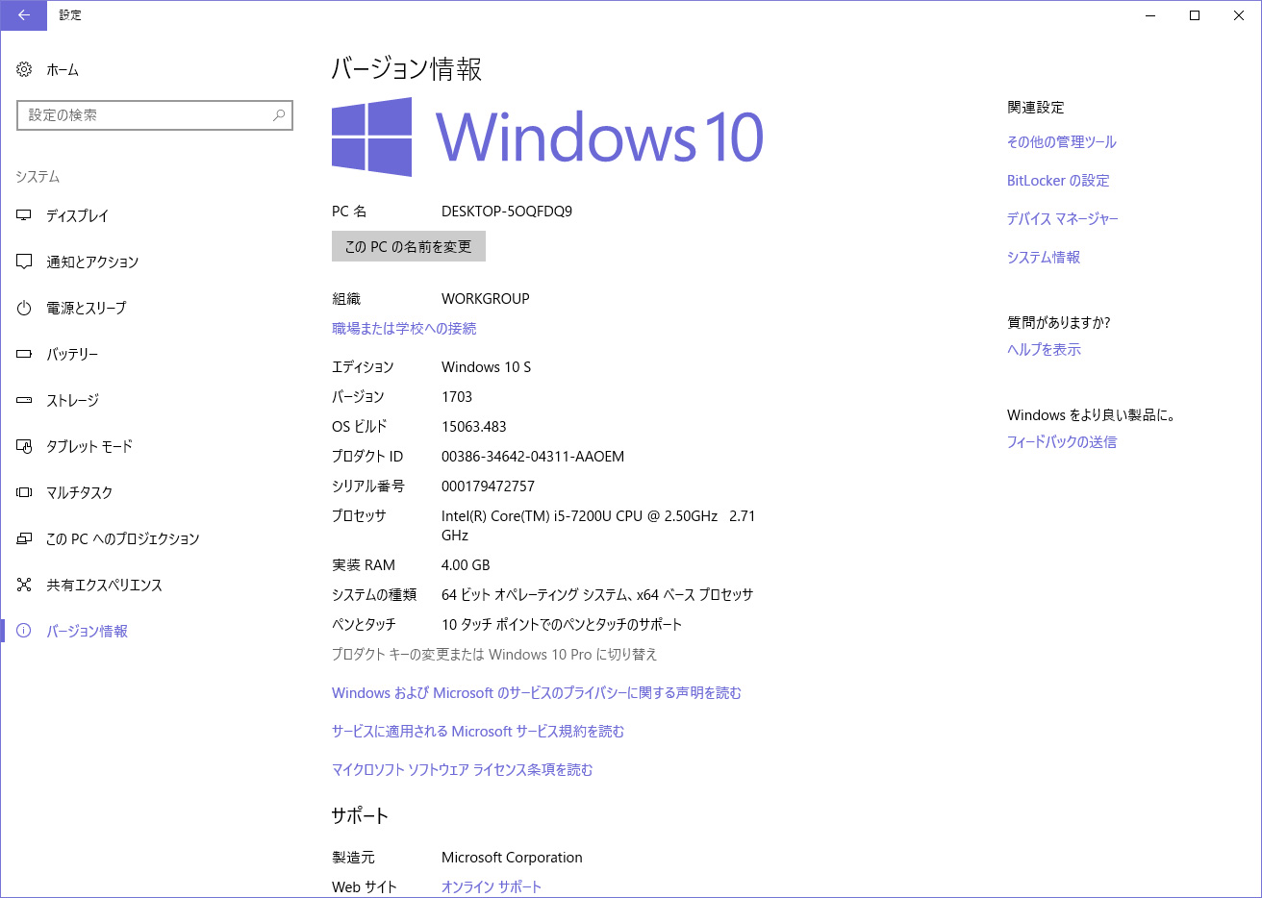Click the Home gear icon
The width and height of the screenshot is (1262, 898).
coord(24,69)
